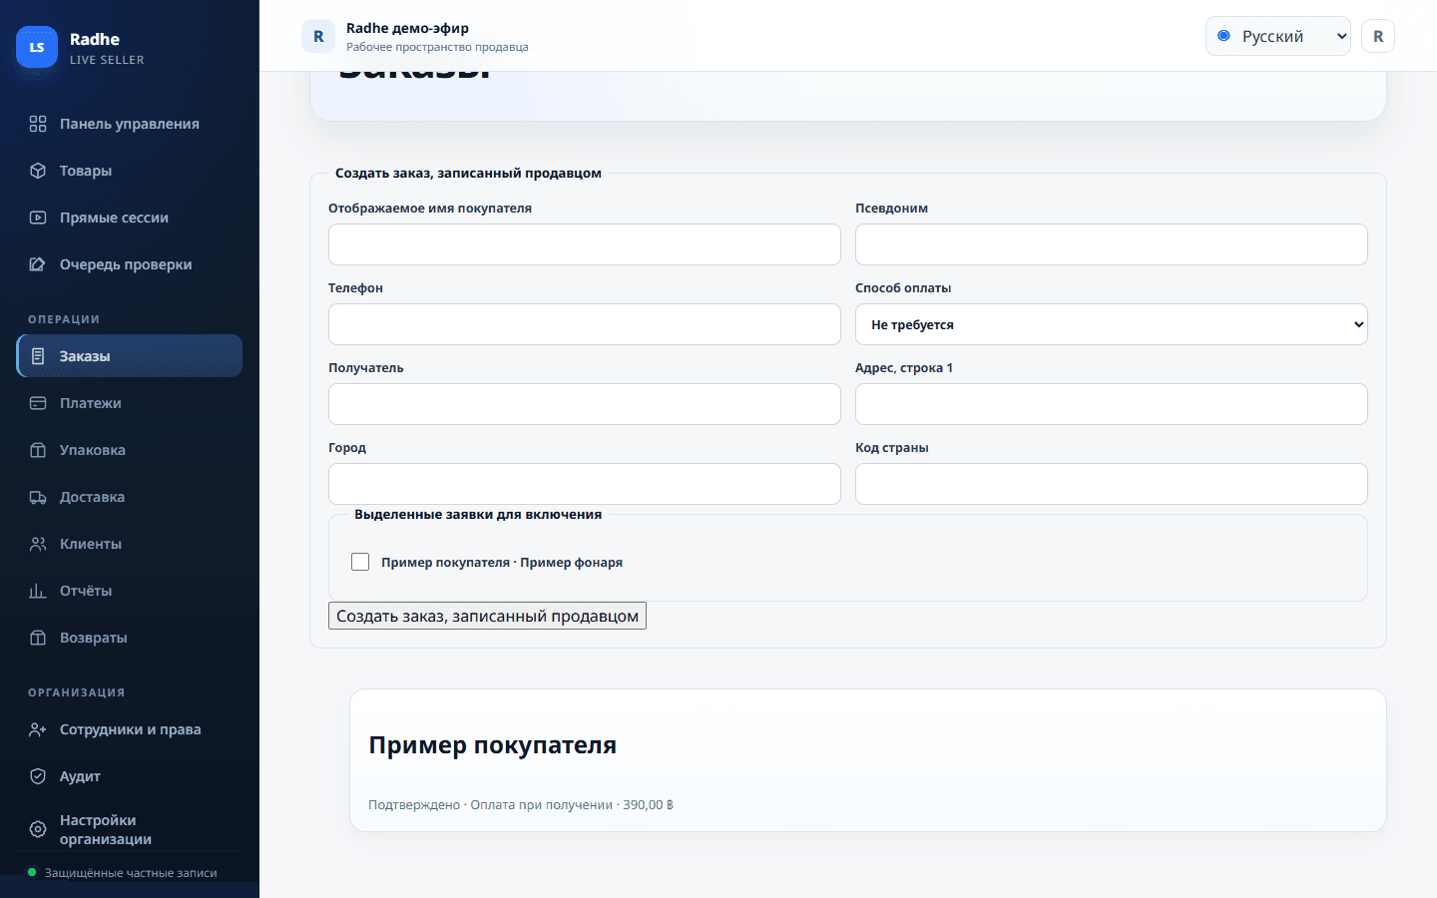Screen dimensions: 1437x898
Task: Open Клиенты section
Action: [130, 544]
